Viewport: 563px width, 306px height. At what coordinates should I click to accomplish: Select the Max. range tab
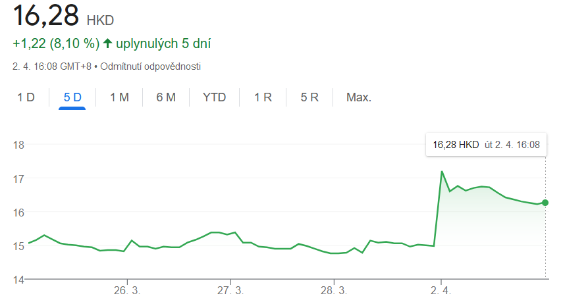[359, 97]
